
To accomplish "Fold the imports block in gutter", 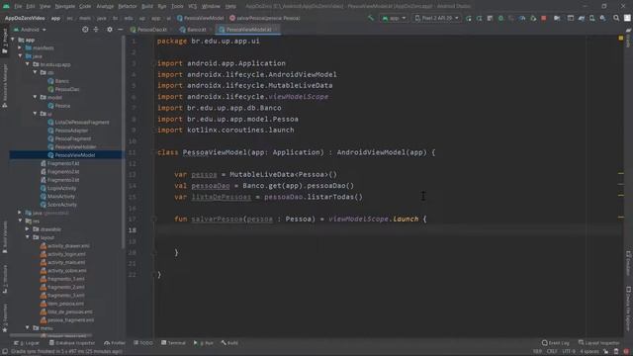I will point(154,63).
